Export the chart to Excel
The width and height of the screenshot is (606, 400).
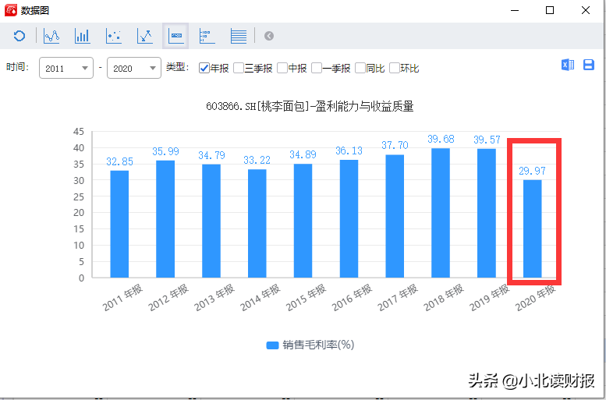(568, 65)
